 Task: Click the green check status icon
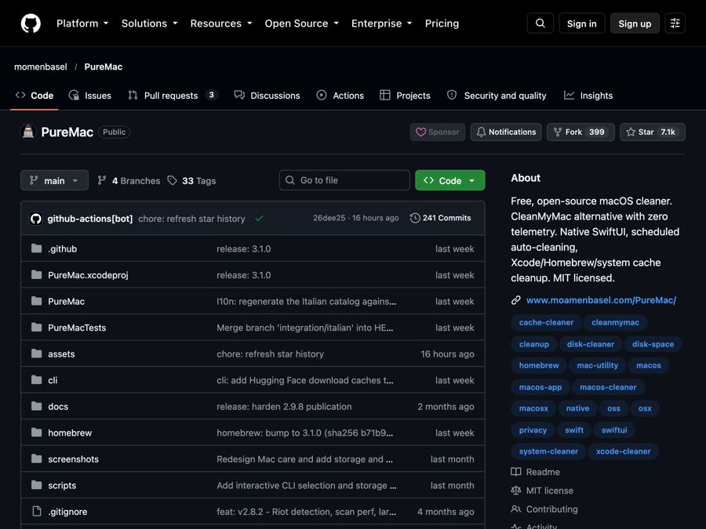(x=259, y=219)
